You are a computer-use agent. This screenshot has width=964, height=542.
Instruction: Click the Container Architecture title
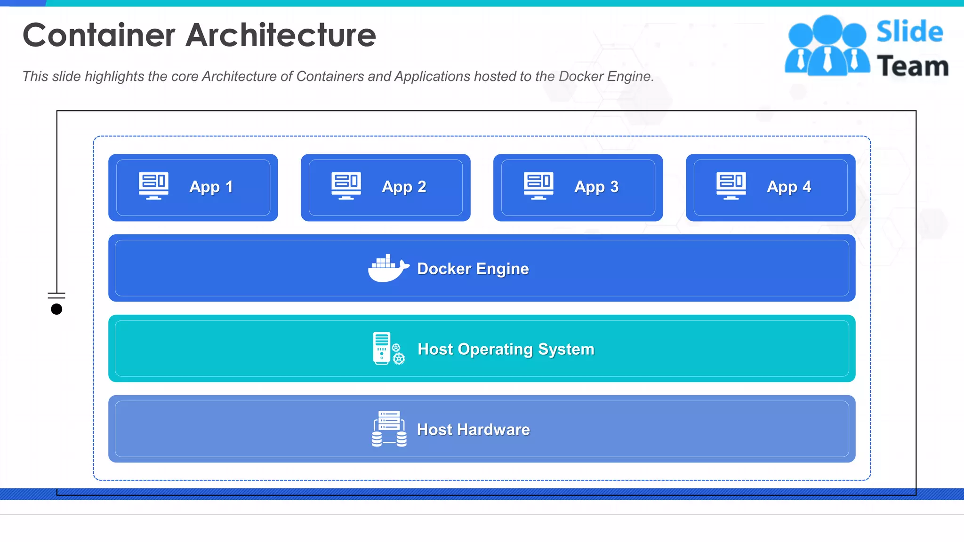point(199,35)
